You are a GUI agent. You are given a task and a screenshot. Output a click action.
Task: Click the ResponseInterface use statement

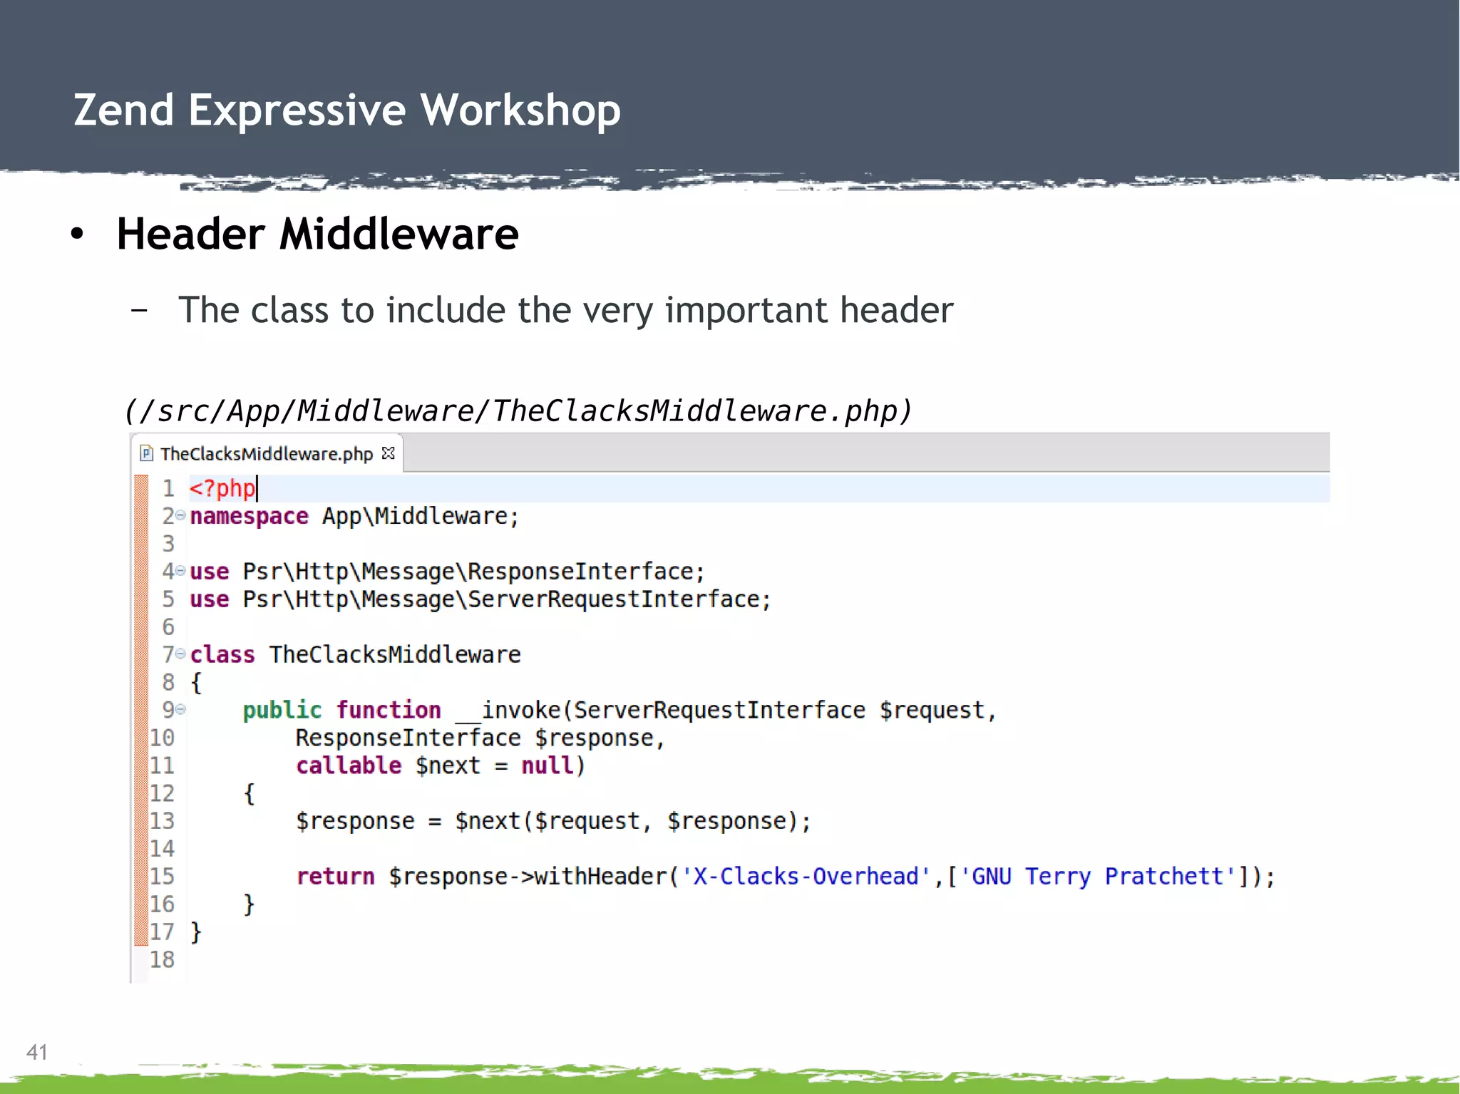tap(447, 572)
